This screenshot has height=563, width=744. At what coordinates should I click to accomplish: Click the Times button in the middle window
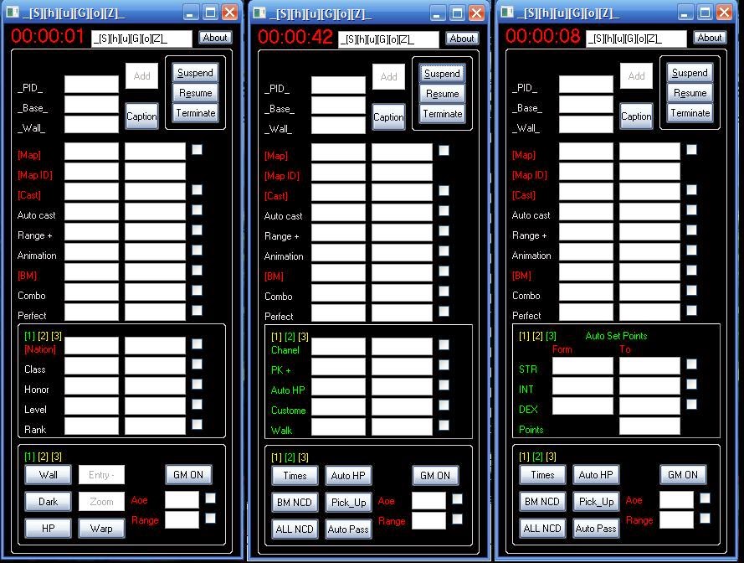click(295, 474)
